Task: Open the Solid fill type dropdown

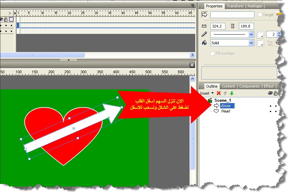Action: tap(251, 43)
